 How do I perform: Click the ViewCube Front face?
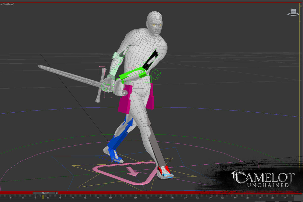[x=293, y=11]
